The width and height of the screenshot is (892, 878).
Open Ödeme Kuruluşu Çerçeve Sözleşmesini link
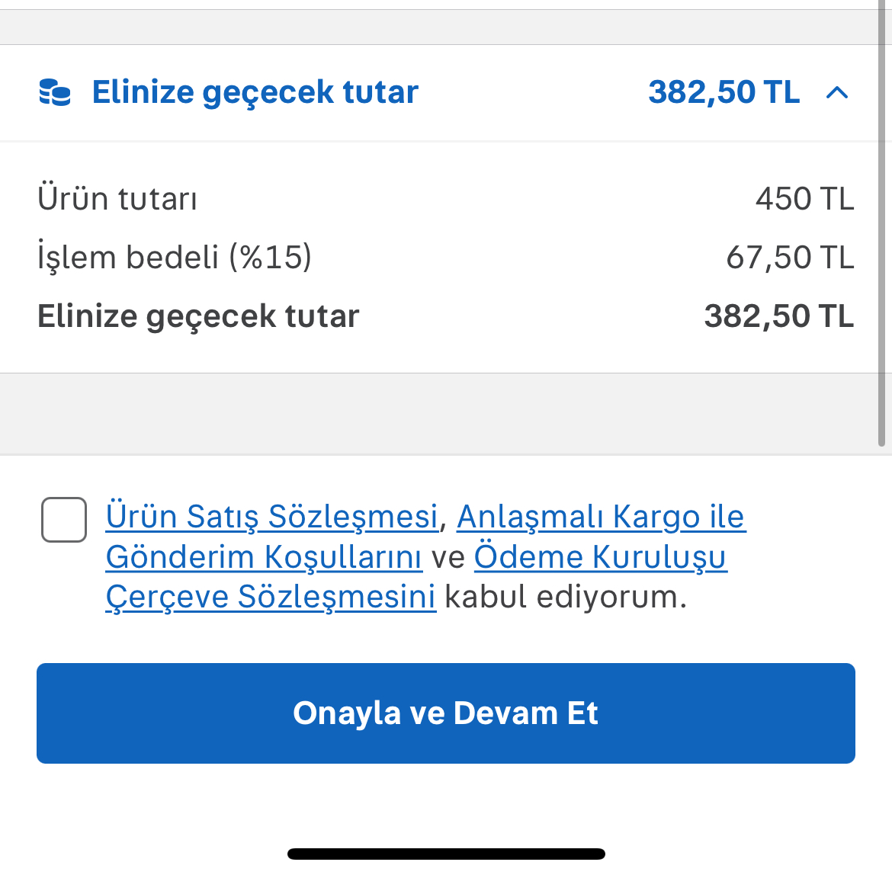(x=600, y=557)
